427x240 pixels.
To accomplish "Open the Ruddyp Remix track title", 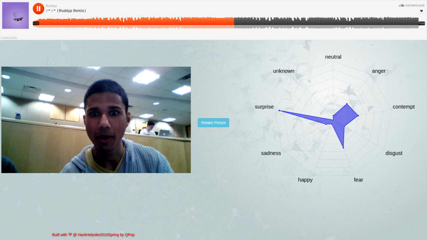I will pyautogui.click(x=66, y=10).
